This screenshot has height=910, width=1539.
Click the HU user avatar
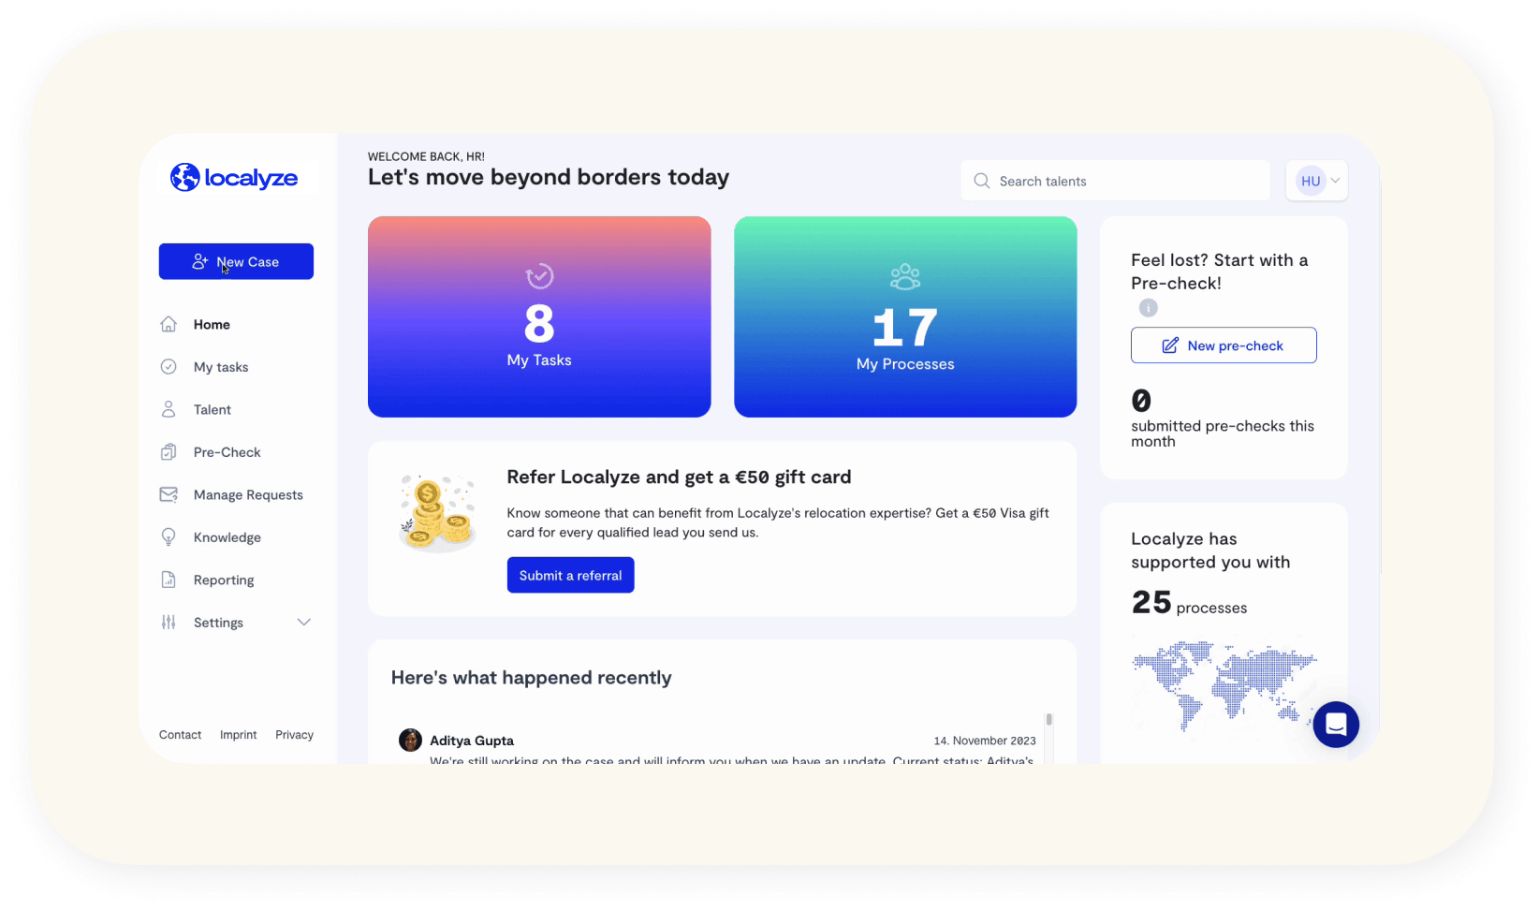tap(1311, 182)
